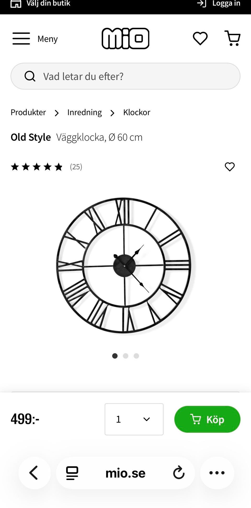Select the second image carousel dot
Image resolution: width=251 pixels, height=508 pixels.
click(125, 356)
